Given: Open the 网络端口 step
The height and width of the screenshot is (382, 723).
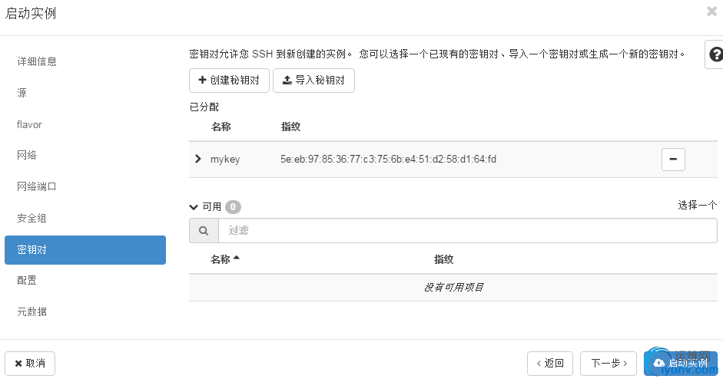Looking at the screenshot, I should point(37,186).
